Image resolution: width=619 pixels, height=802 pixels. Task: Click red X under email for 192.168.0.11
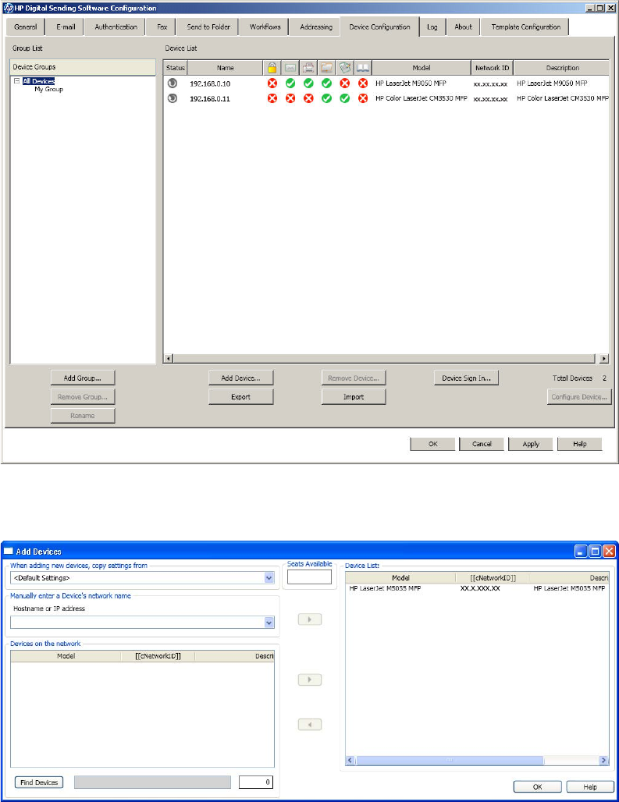290,98
